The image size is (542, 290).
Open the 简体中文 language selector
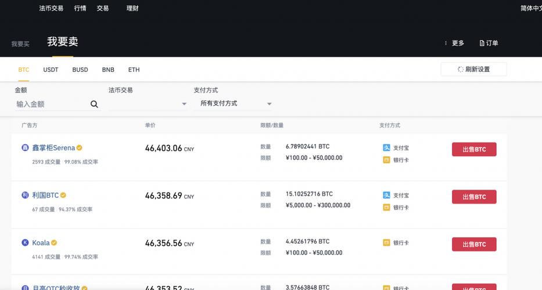(530, 9)
